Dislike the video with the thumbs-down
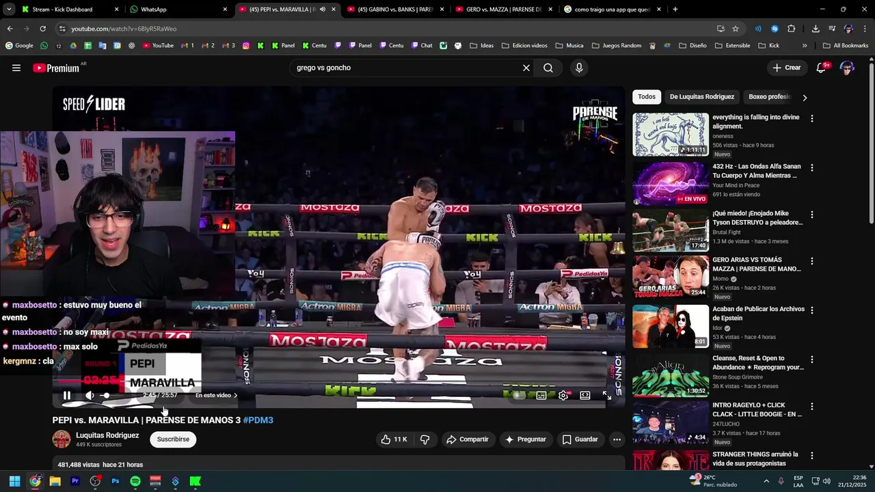This screenshot has width=875, height=492. coord(425,439)
